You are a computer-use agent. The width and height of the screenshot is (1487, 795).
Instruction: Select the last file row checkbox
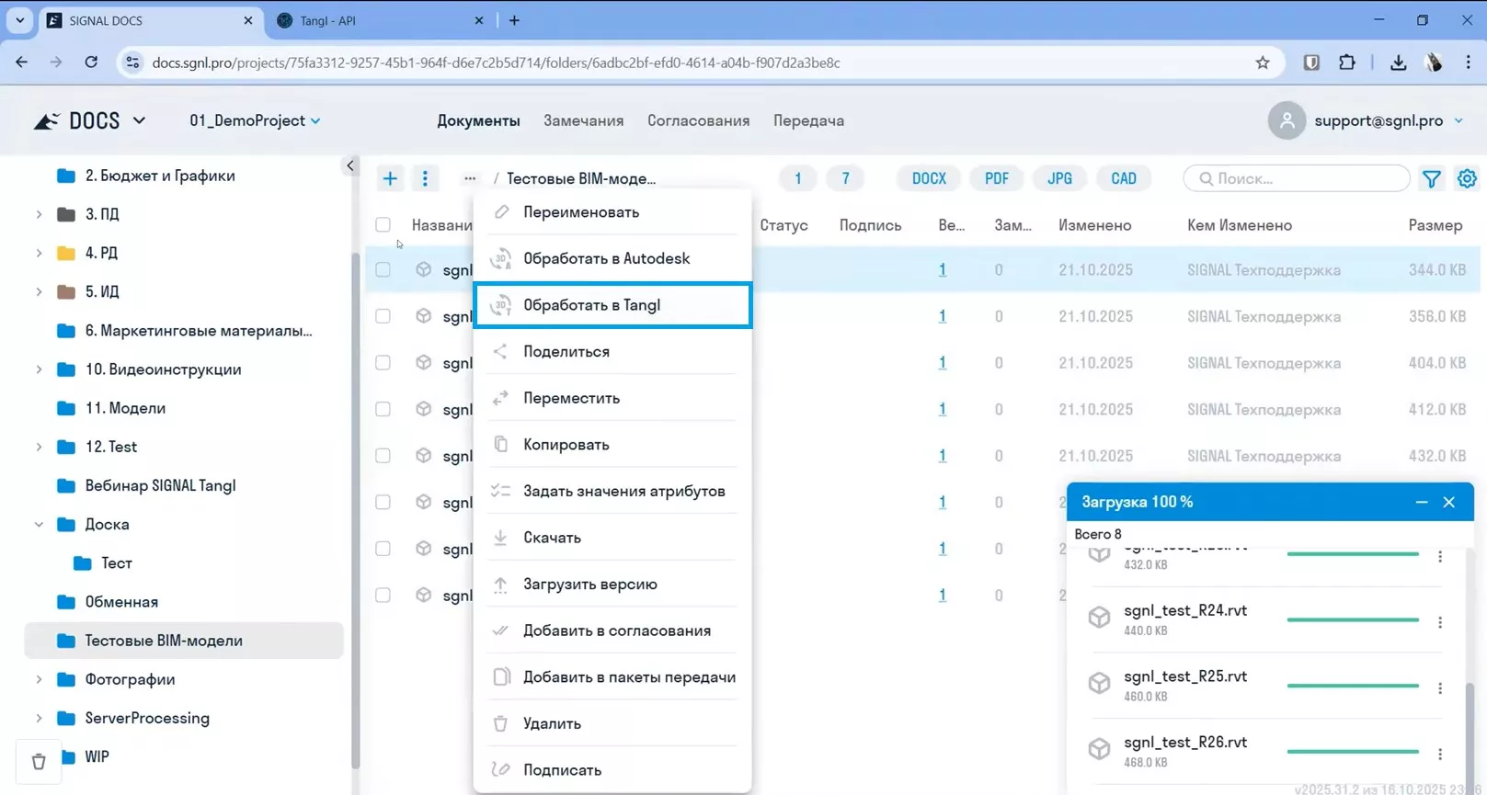tap(383, 596)
